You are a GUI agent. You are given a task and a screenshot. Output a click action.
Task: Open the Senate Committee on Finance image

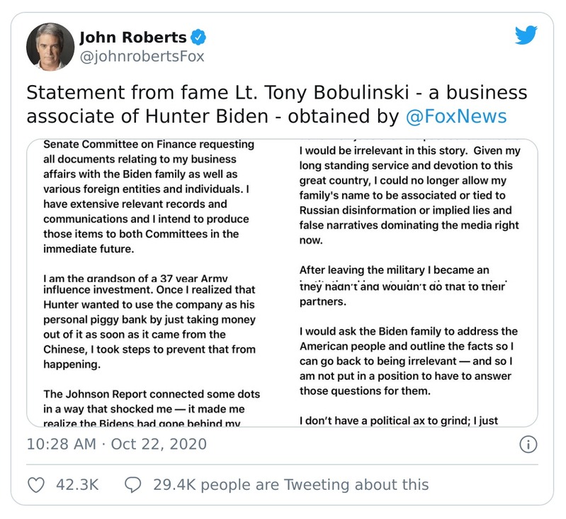tap(154, 206)
